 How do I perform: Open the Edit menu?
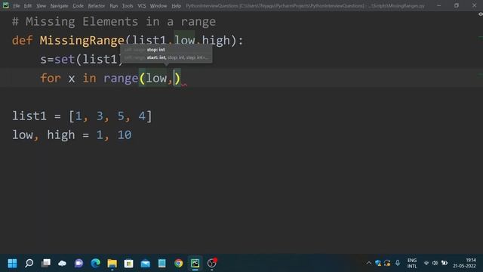(x=28, y=6)
